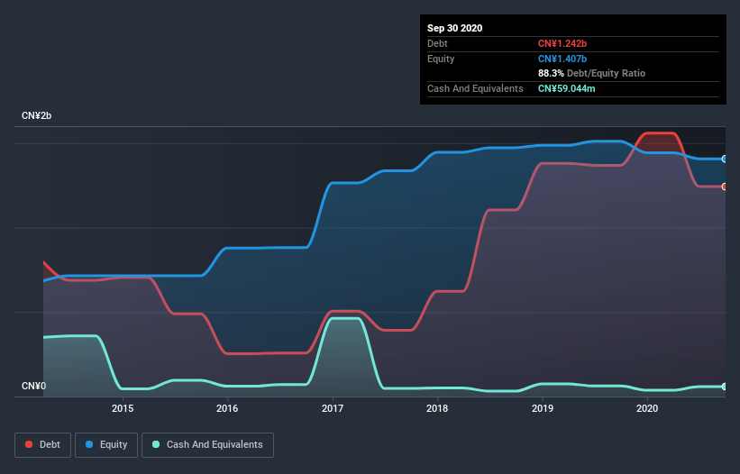
Task: Click the 2016 x-axis label
Action: (x=227, y=408)
